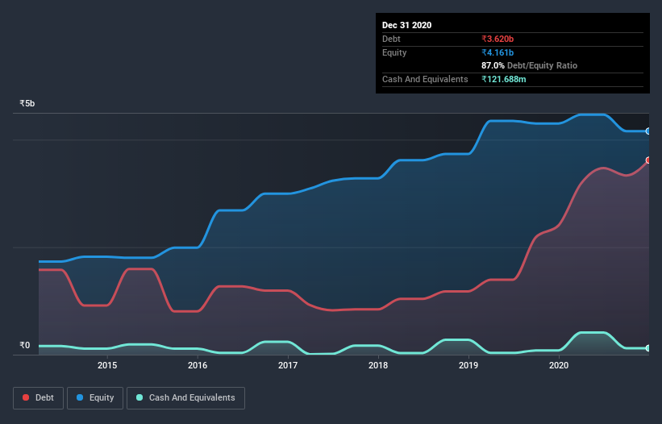Click the teal Cash endpoint marker
662x424 pixels.
pyautogui.click(x=648, y=348)
